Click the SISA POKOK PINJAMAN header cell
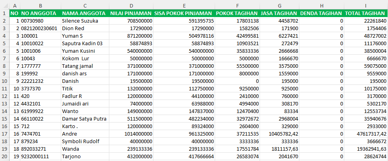This screenshot has height=161, width=388. point(184,13)
